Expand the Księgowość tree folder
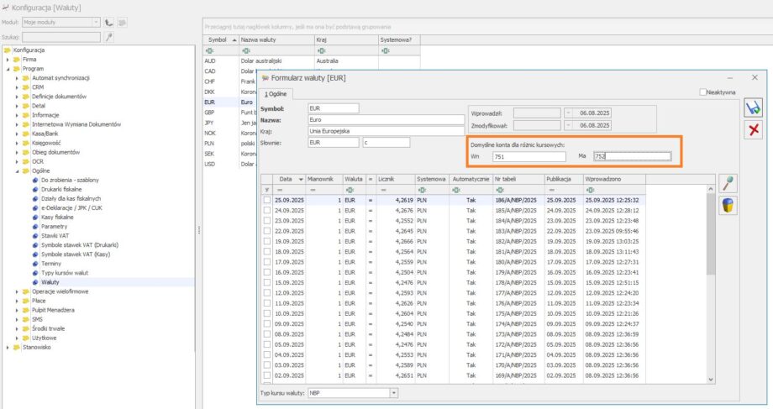 [x=16, y=143]
